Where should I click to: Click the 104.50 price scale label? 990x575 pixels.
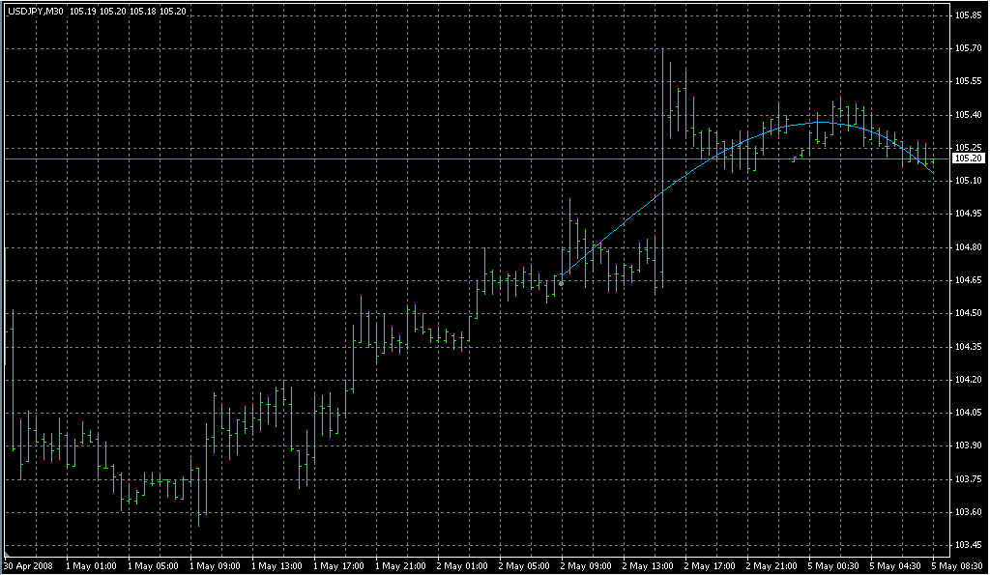968,313
